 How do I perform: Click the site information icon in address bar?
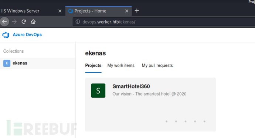click(x=78, y=22)
